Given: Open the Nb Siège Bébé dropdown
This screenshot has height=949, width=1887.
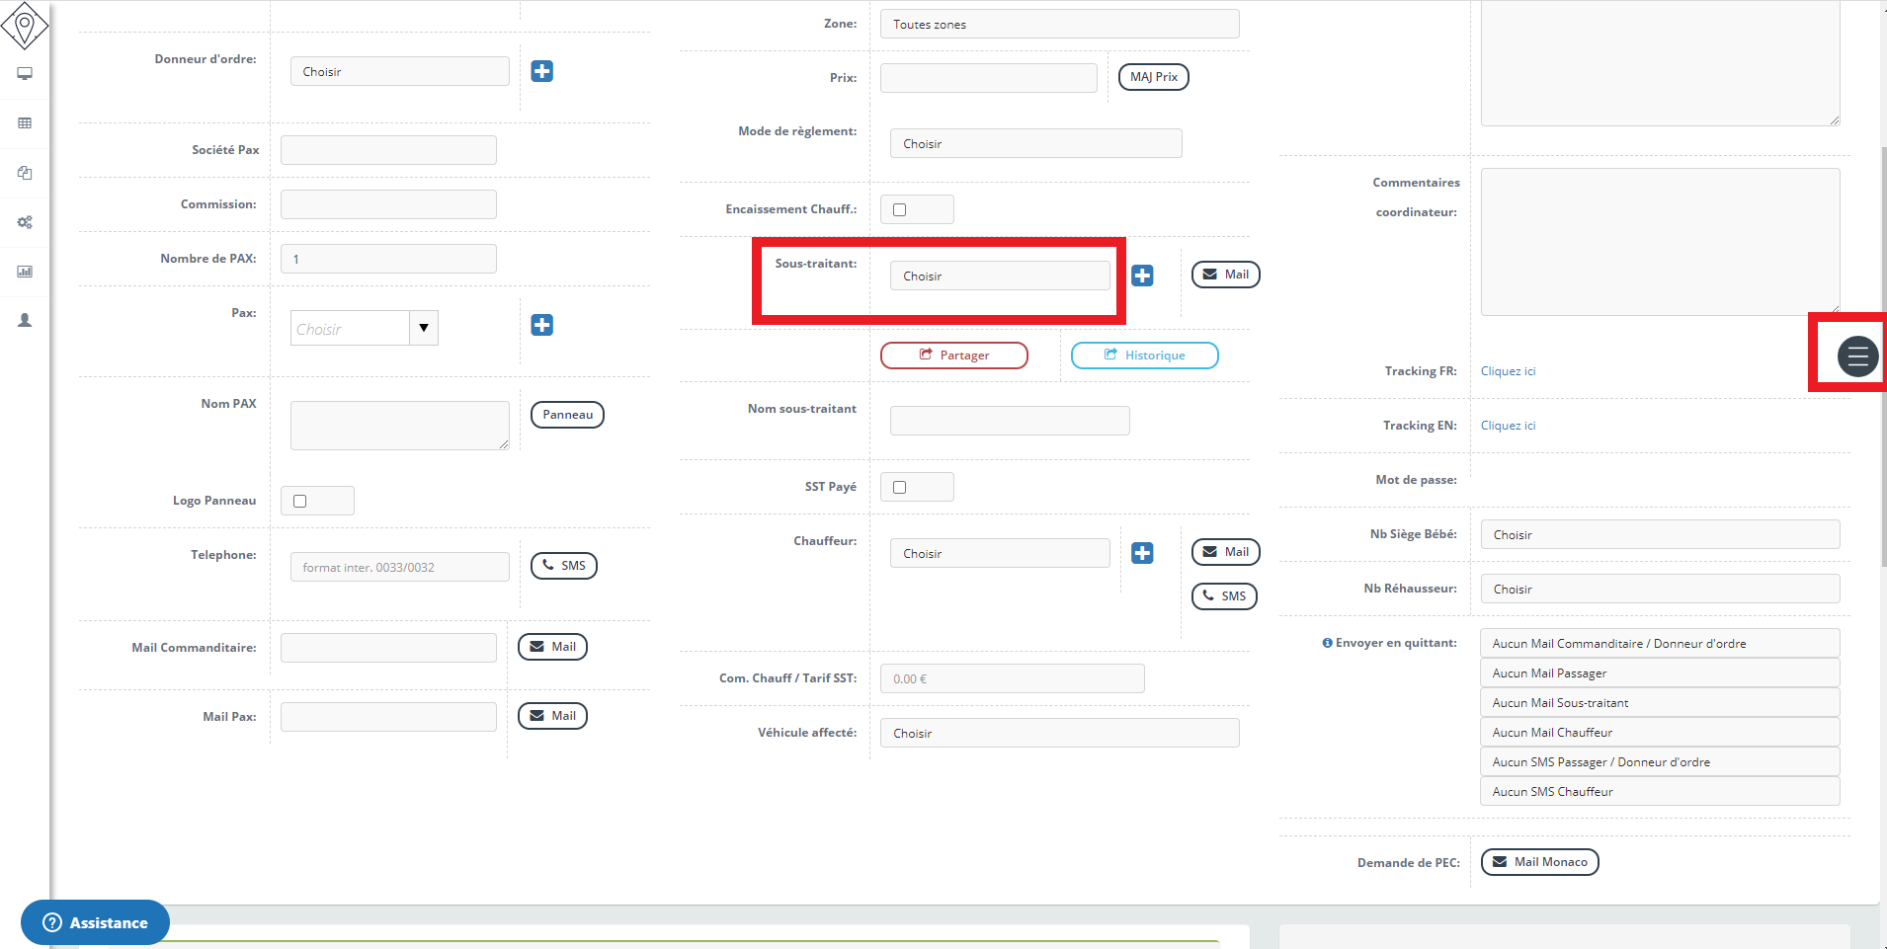Looking at the screenshot, I should pos(1660,534).
